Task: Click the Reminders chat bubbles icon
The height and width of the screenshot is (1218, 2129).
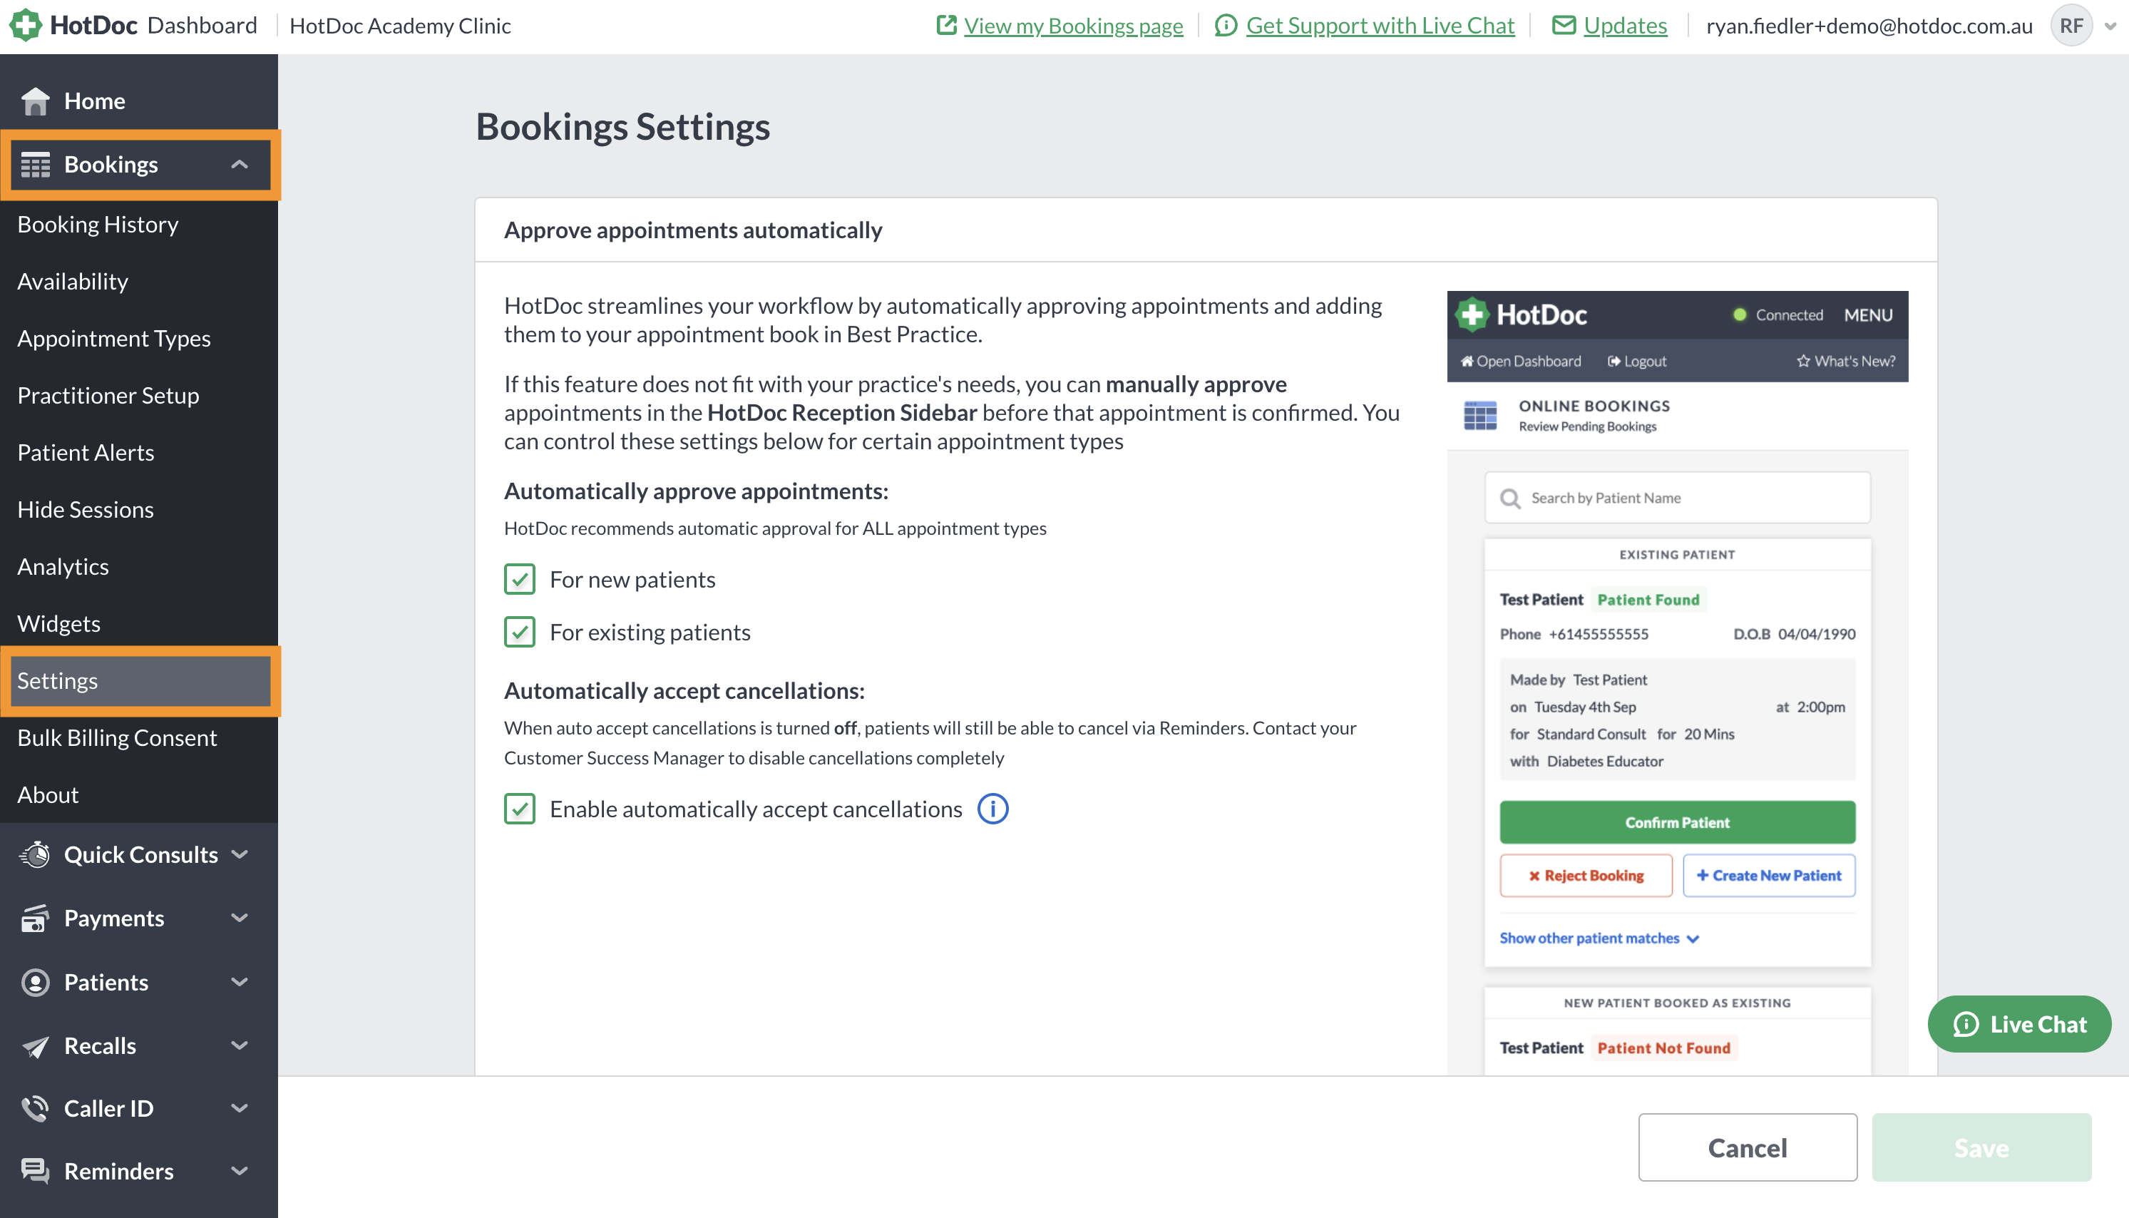Action: tap(35, 1171)
